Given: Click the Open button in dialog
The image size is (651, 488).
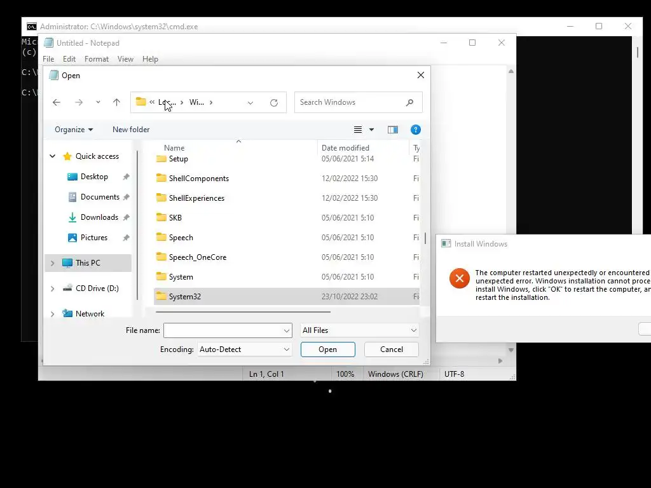Looking at the screenshot, I should coord(328,349).
